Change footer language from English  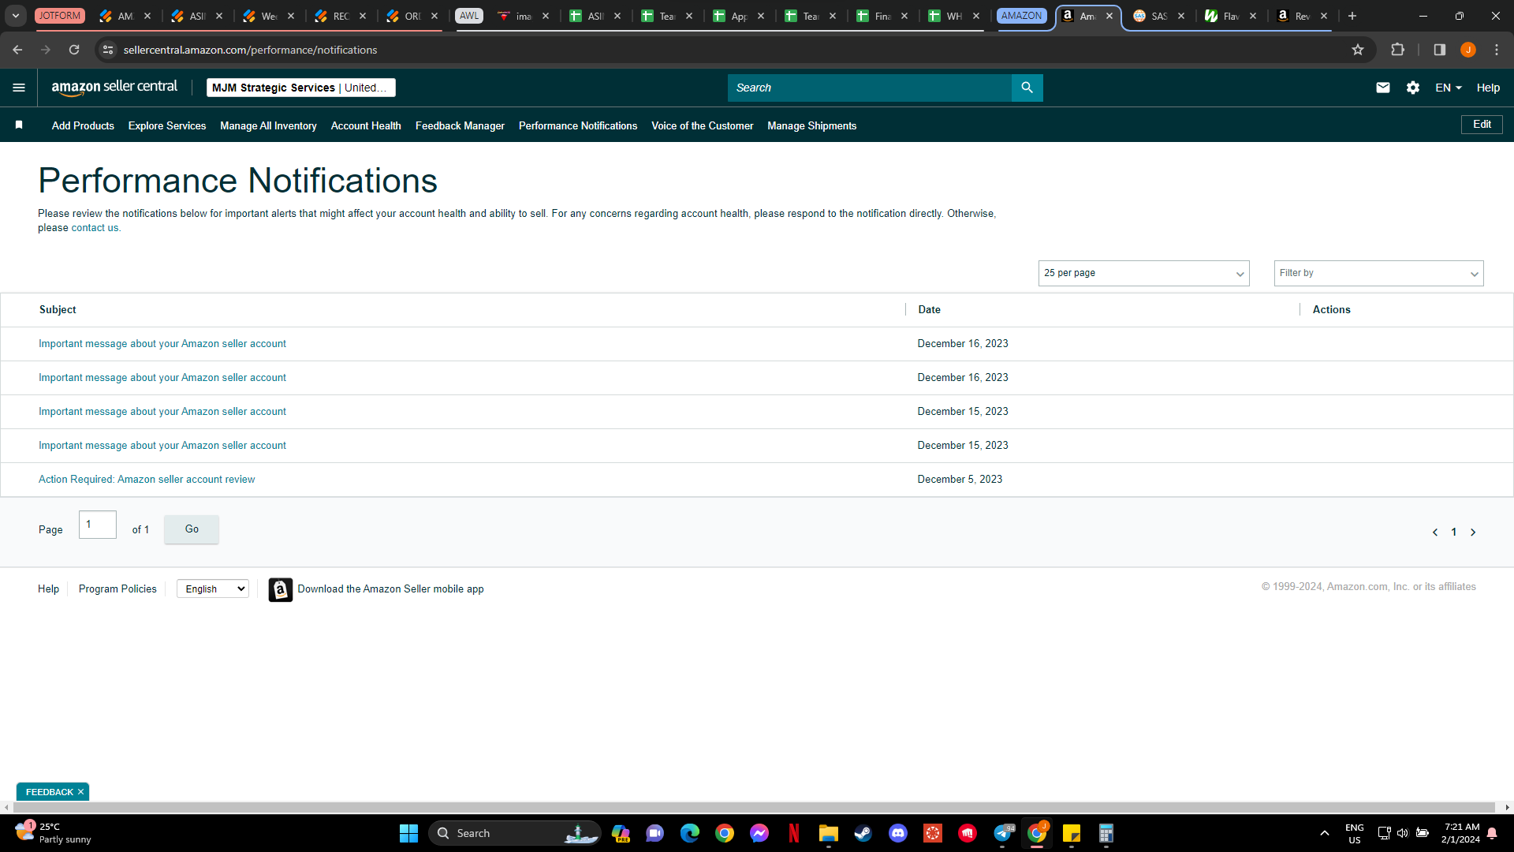(213, 589)
